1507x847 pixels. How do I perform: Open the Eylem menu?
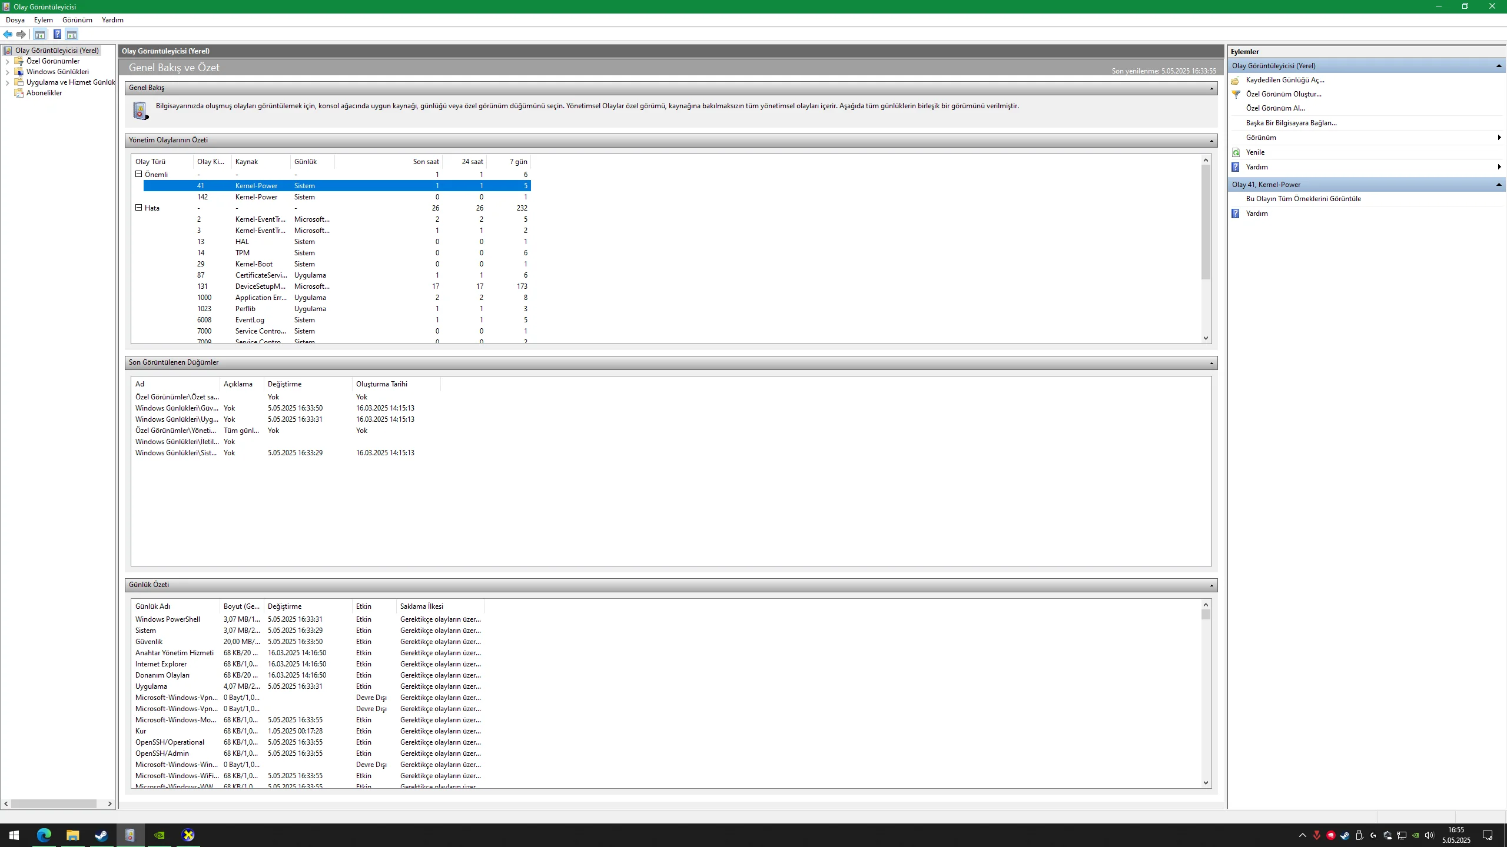pyautogui.click(x=43, y=20)
